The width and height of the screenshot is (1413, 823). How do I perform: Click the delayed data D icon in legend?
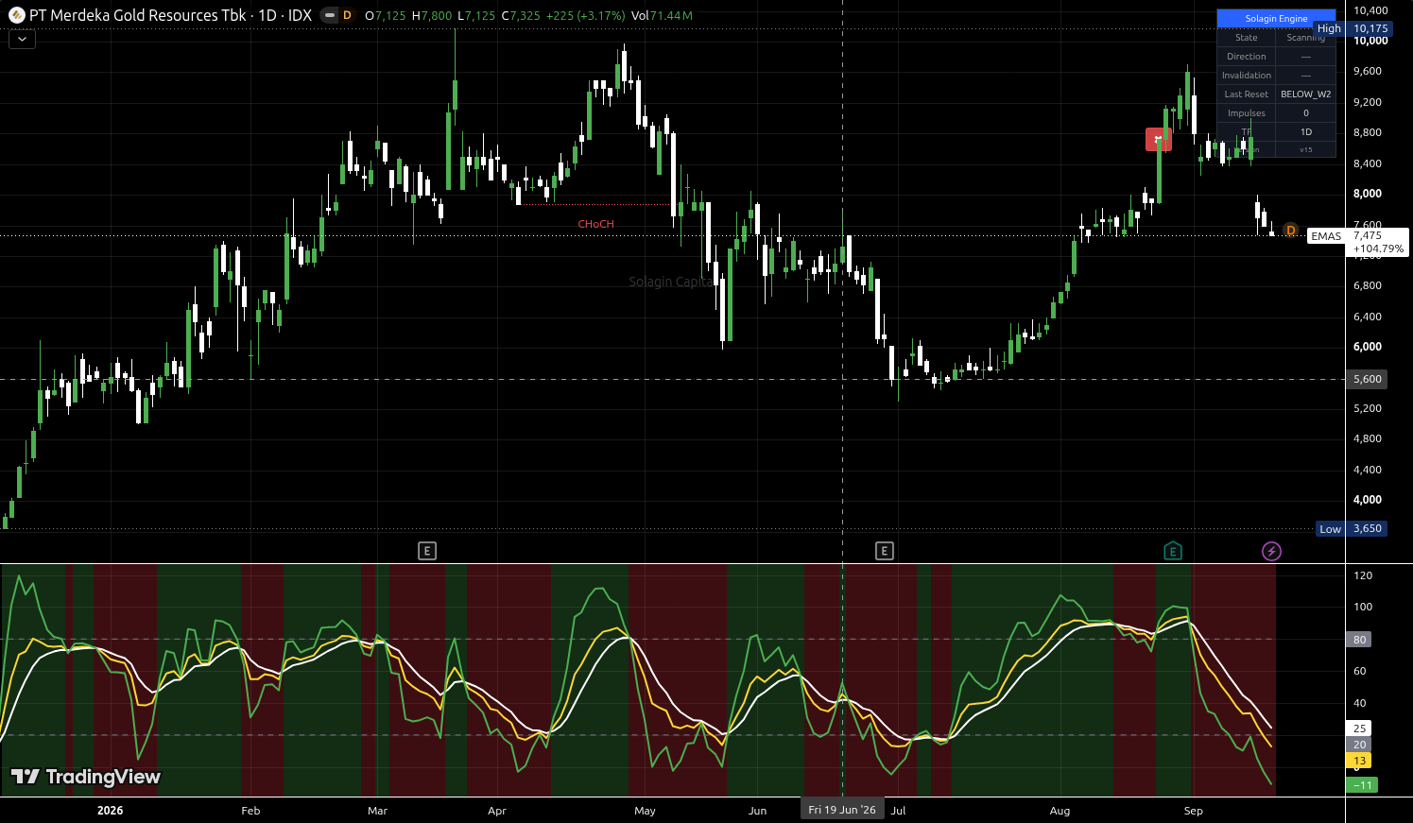pos(347,15)
